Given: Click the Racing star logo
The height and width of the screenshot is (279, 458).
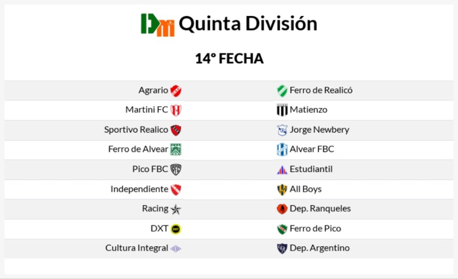Looking at the screenshot, I should (x=176, y=209).
